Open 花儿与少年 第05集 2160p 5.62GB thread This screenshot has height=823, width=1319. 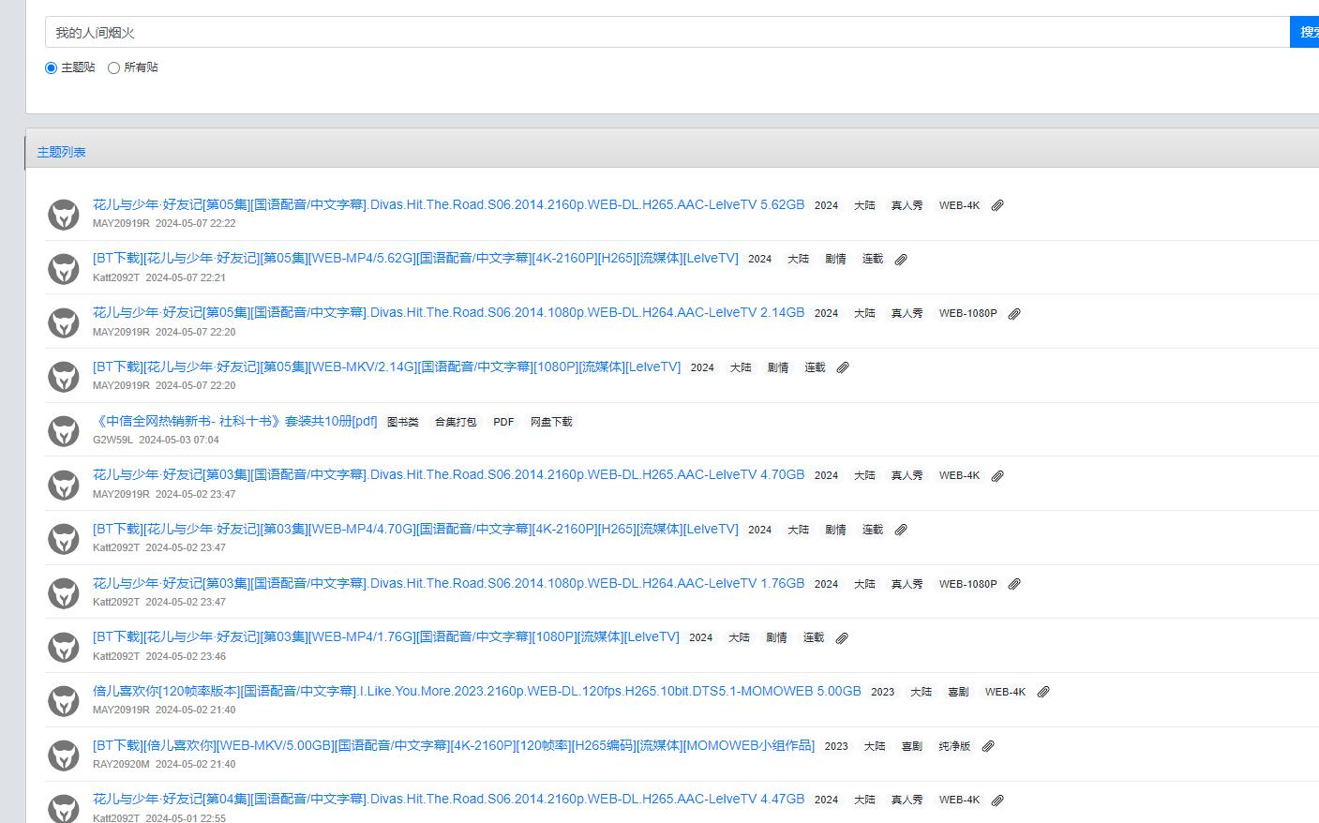[448, 204]
